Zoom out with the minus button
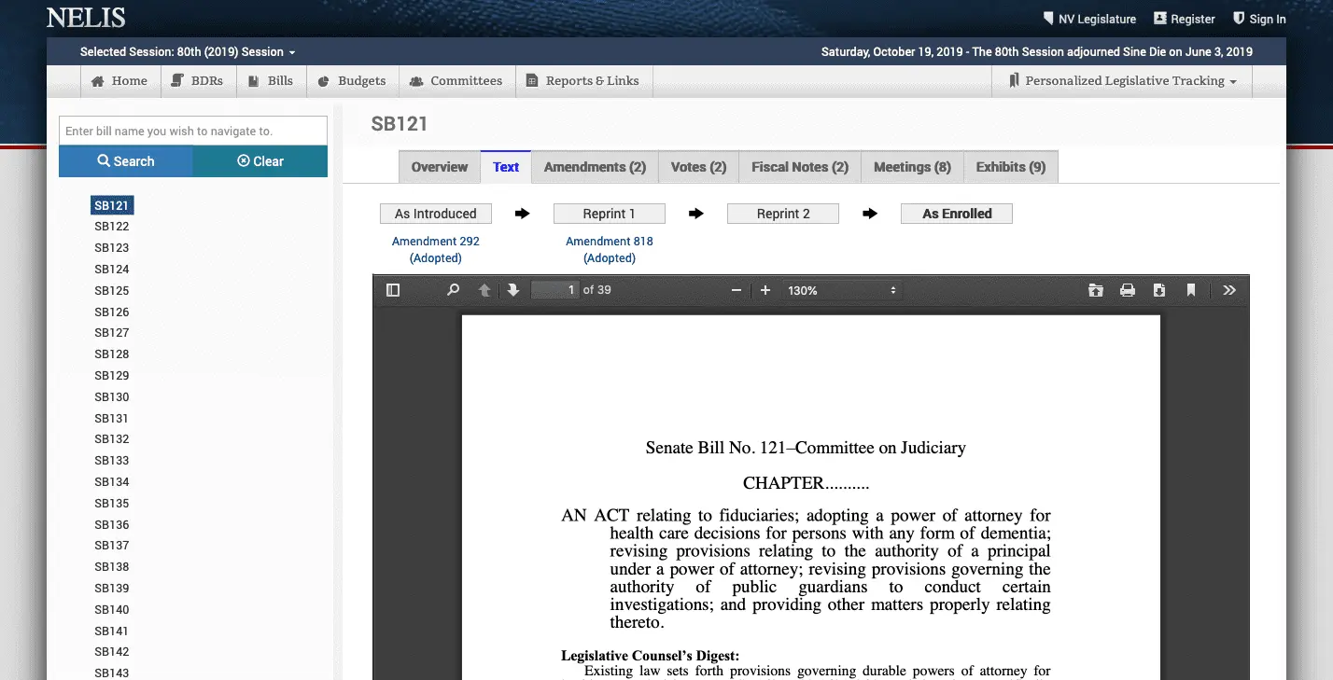 737,290
